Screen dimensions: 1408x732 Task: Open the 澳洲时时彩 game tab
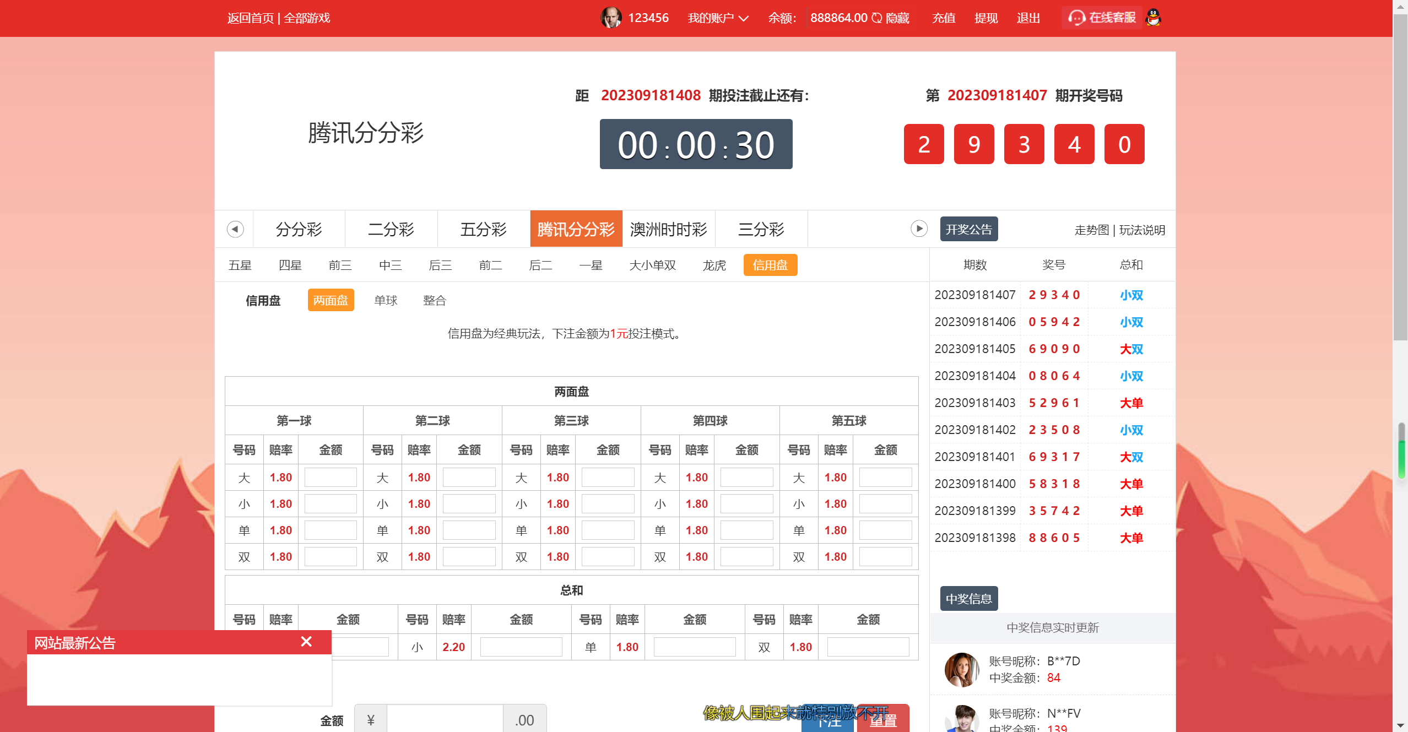[x=669, y=229]
